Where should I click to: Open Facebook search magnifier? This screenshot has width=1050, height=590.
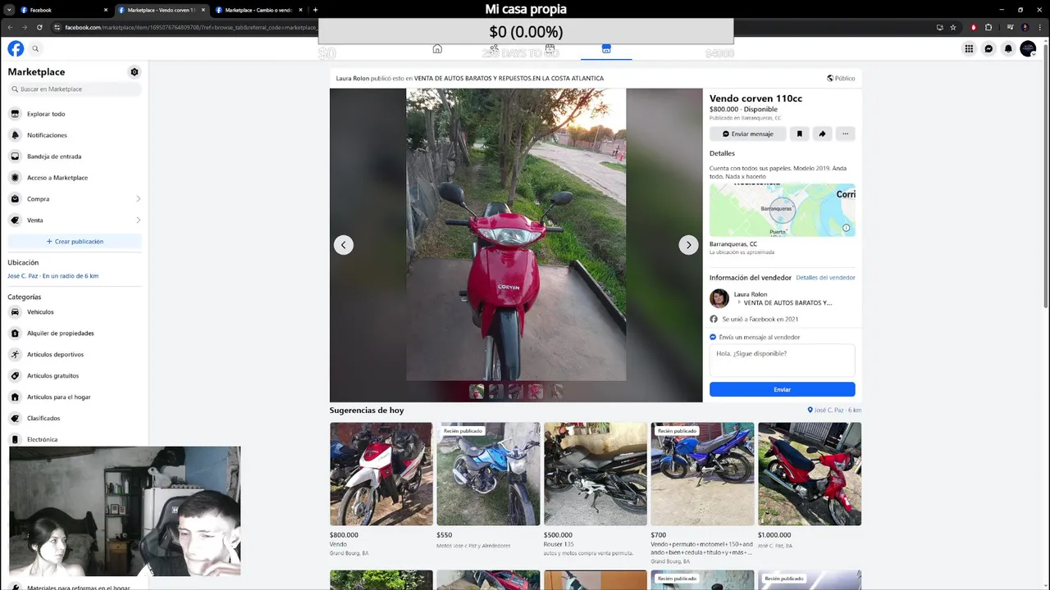[35, 49]
